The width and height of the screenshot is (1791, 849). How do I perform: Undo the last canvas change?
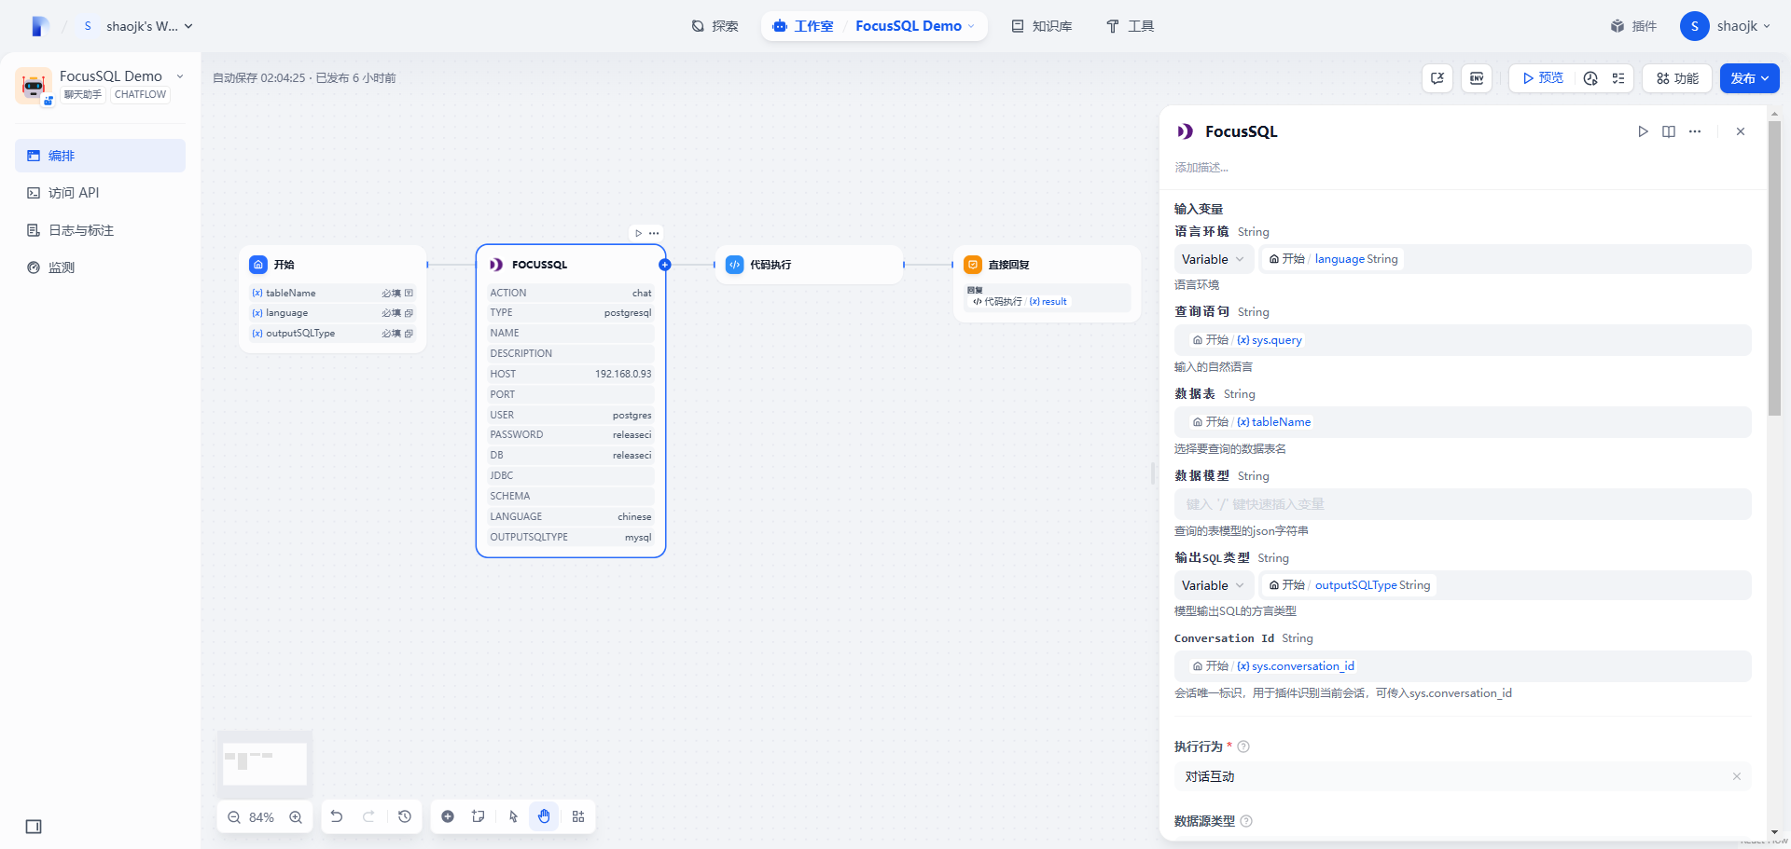click(337, 816)
